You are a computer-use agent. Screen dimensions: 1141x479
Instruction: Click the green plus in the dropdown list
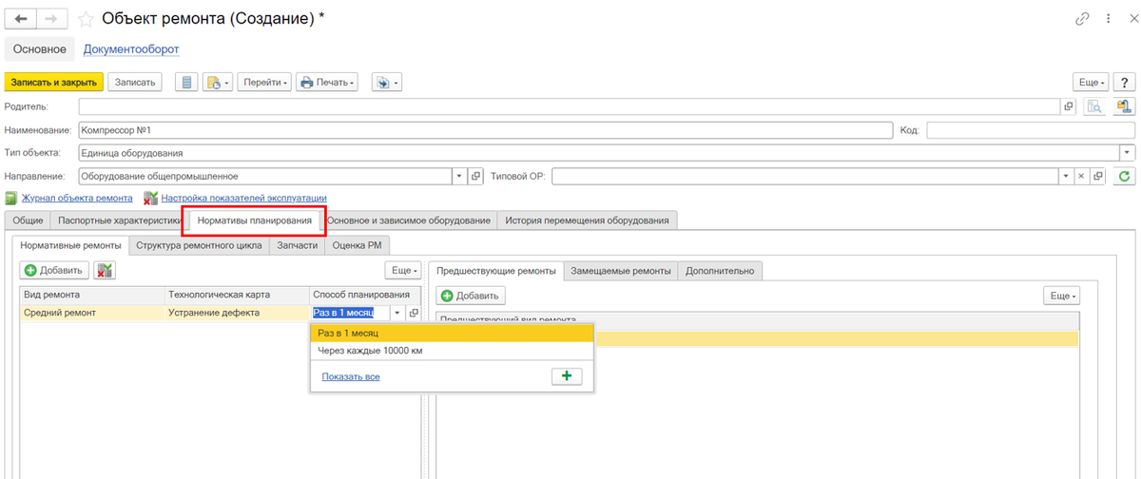tap(567, 376)
